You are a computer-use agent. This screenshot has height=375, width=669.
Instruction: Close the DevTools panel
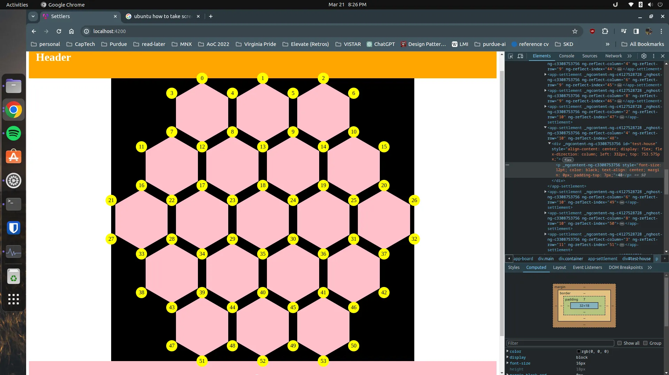(663, 56)
